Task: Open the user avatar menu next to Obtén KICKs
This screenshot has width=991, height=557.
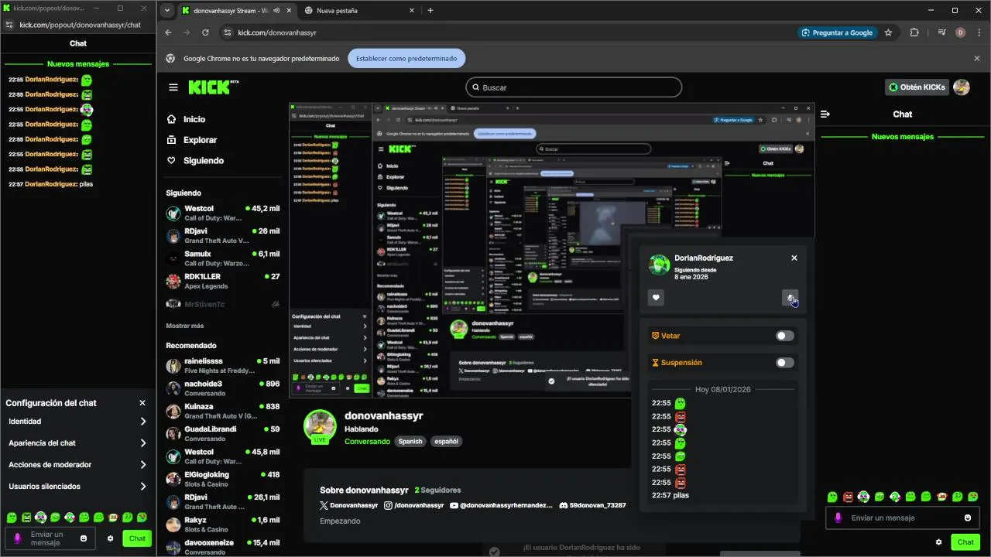Action: 962,87
